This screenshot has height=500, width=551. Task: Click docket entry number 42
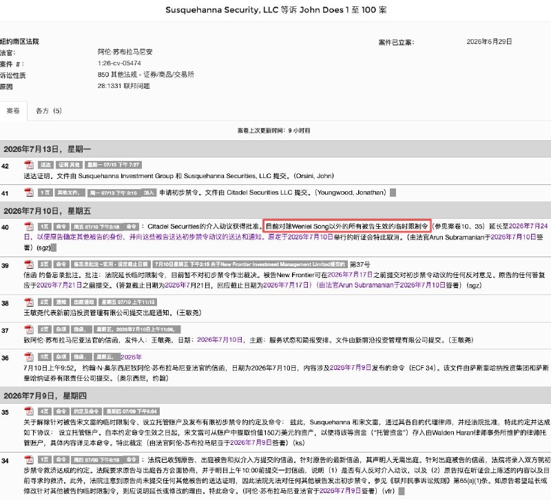(x=5, y=166)
